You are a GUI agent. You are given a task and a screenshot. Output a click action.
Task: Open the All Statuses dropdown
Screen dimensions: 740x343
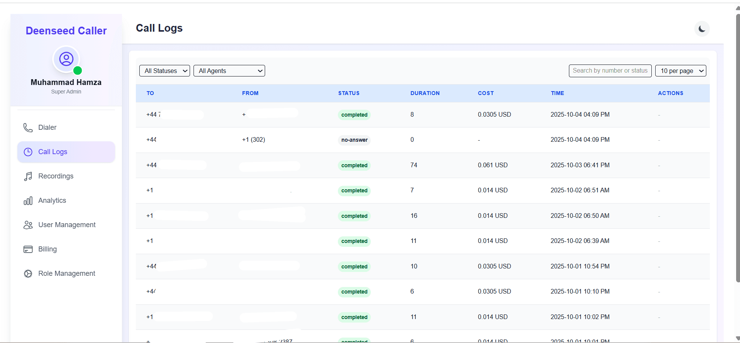pyautogui.click(x=164, y=71)
